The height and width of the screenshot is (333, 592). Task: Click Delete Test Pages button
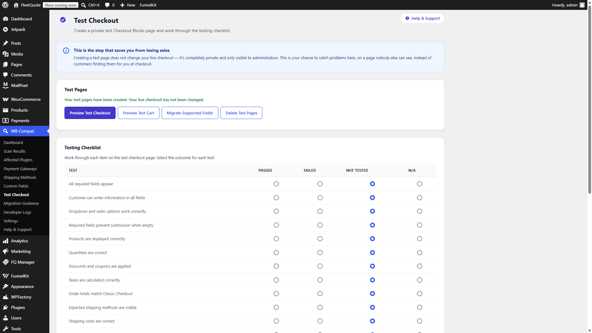(x=241, y=113)
